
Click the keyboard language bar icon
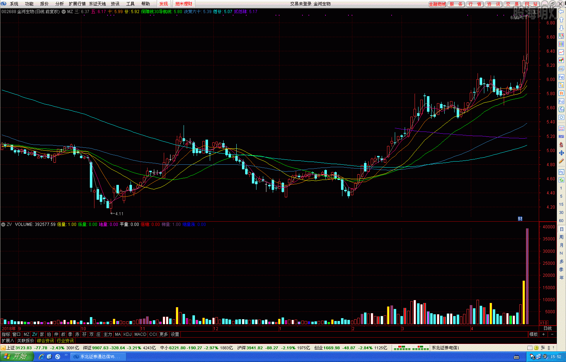click(516, 357)
